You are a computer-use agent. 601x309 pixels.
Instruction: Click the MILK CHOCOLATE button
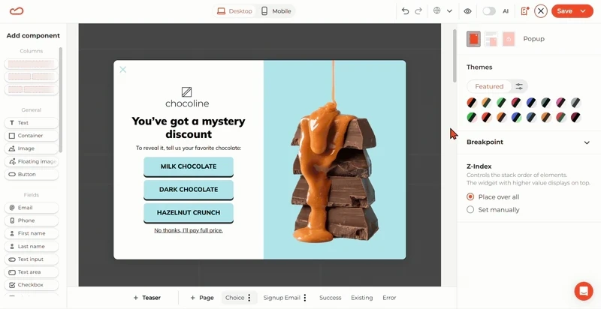tap(189, 166)
